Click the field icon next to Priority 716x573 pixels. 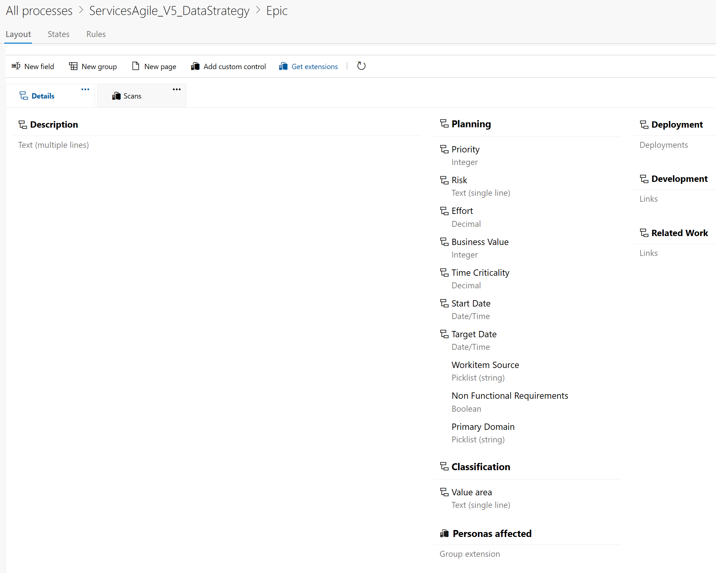[444, 149]
